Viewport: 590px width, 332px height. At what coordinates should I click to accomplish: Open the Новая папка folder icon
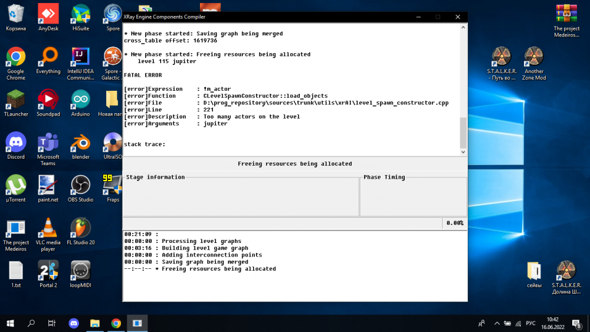coord(111,103)
